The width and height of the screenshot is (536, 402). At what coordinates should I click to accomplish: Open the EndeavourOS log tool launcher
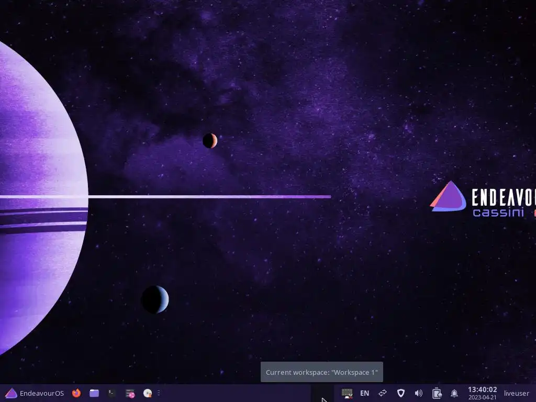130,394
